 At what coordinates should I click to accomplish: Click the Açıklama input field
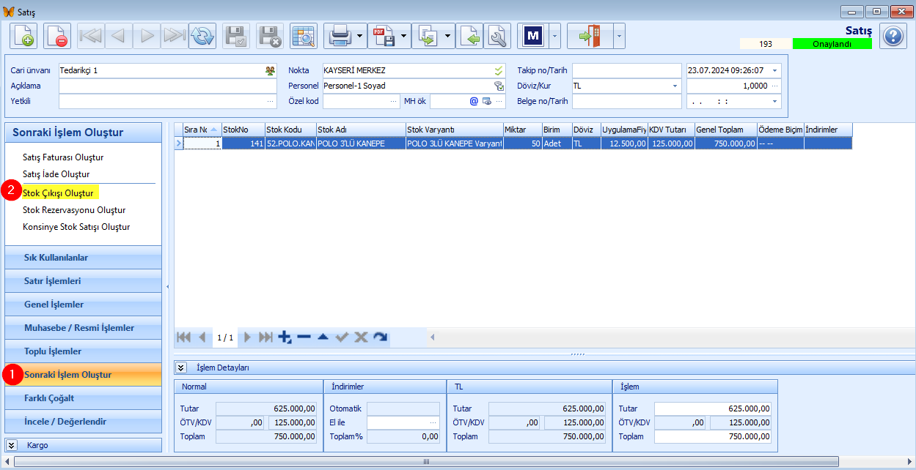(168, 86)
